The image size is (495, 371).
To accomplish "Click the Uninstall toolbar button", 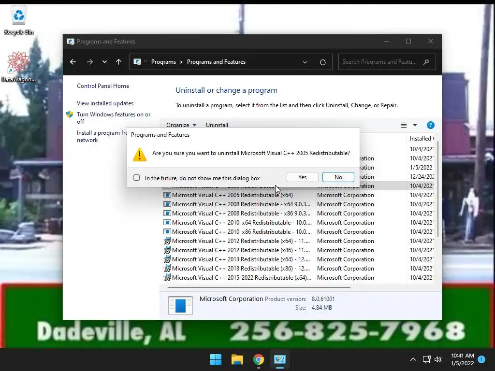I will click(x=217, y=125).
